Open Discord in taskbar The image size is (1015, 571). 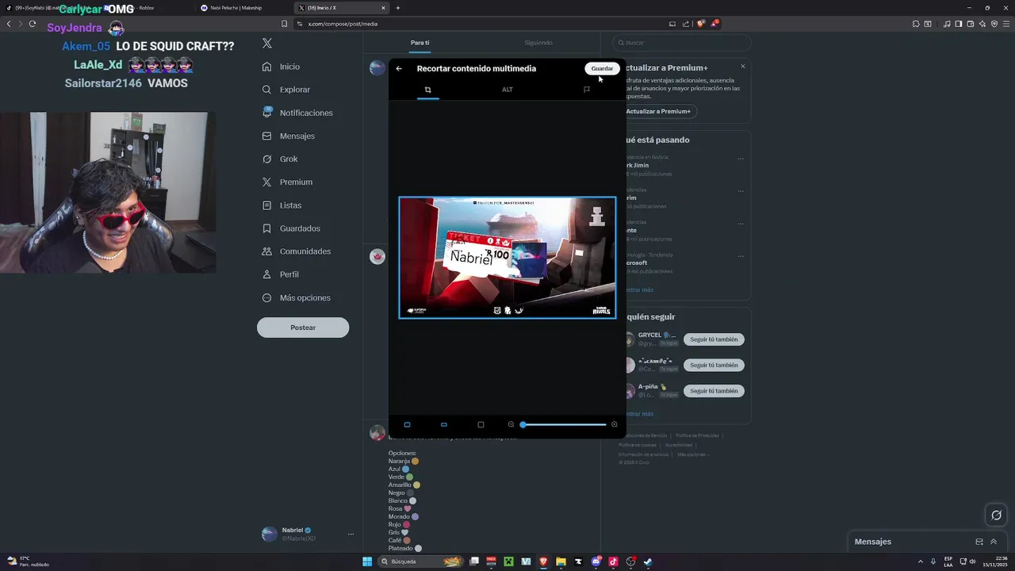(596, 561)
